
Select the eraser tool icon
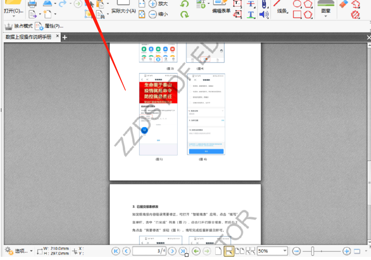coord(344,4)
